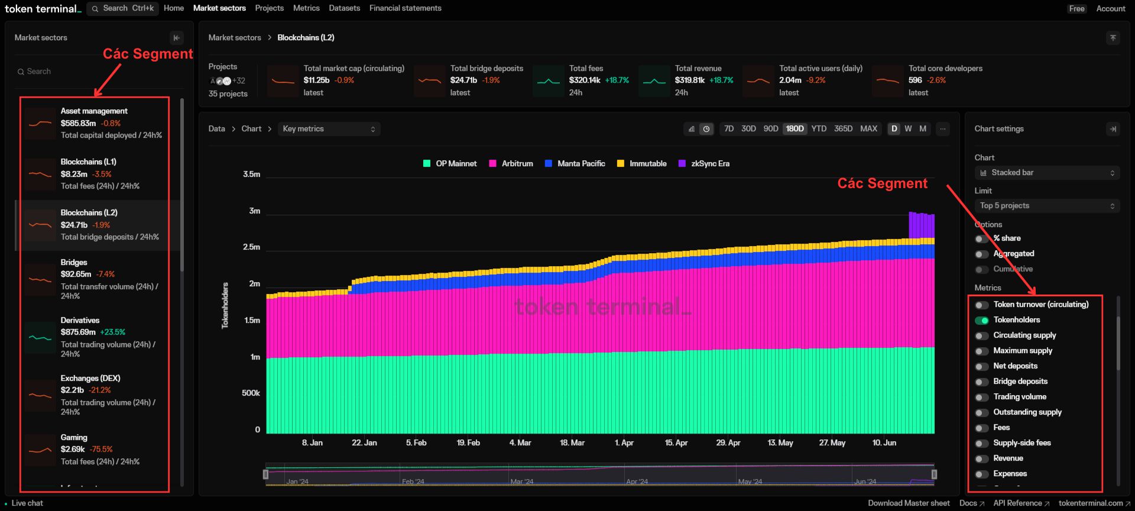Image resolution: width=1135 pixels, height=511 pixels.
Task: Open the Stacked bar chart type dropdown
Action: [1046, 173]
